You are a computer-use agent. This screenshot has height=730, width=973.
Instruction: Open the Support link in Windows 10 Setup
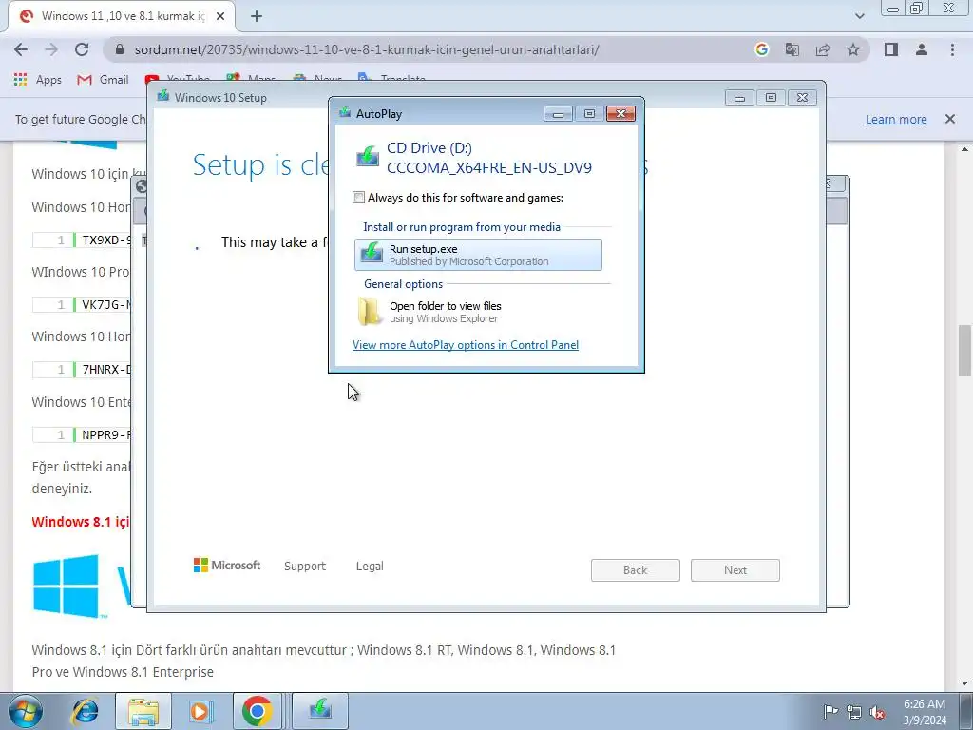tap(305, 567)
